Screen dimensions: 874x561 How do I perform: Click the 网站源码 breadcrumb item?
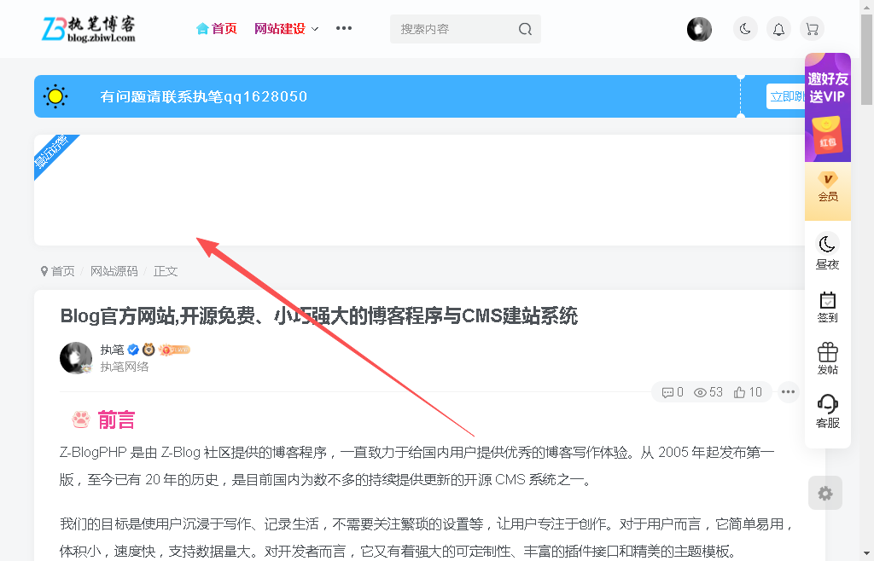pos(114,270)
